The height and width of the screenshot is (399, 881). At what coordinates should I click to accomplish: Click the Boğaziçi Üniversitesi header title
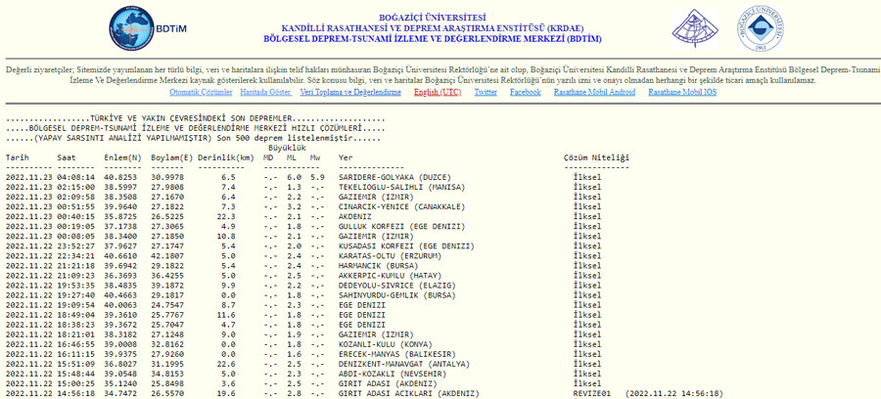432,18
